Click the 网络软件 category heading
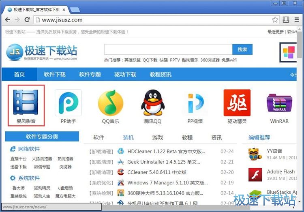304x212 pixels. pyautogui.click(x=29, y=149)
